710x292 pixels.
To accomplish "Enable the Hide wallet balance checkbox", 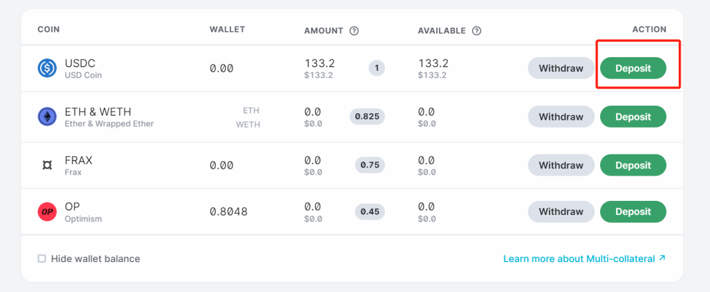I will click(x=42, y=259).
